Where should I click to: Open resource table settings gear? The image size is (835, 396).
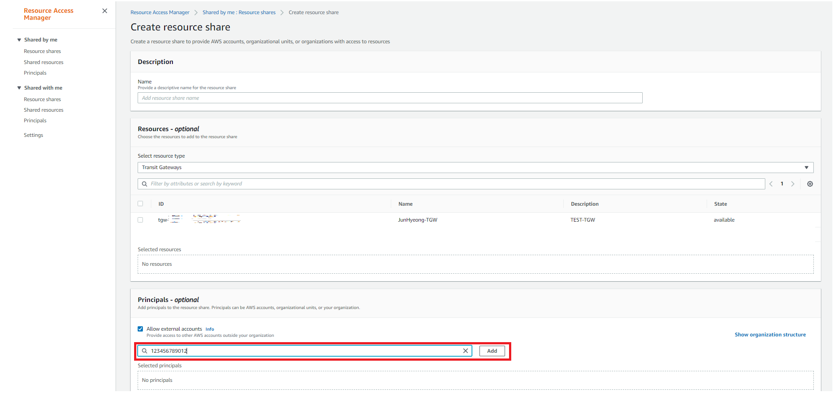pos(810,184)
